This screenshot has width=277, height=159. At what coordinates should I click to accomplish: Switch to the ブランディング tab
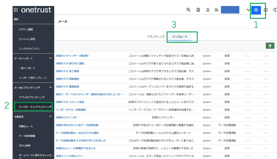(156, 37)
